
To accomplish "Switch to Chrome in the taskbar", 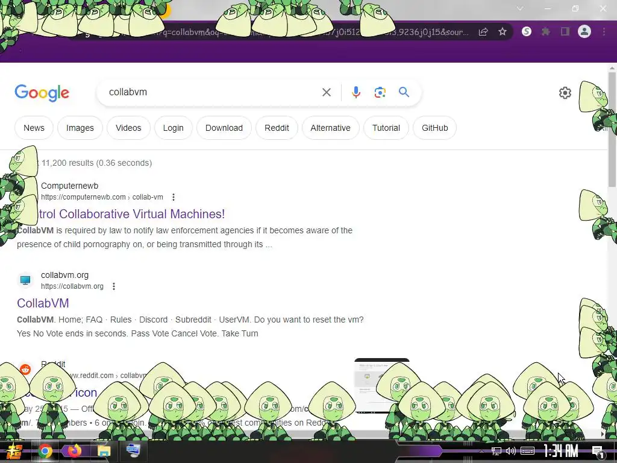I will pos(45,451).
